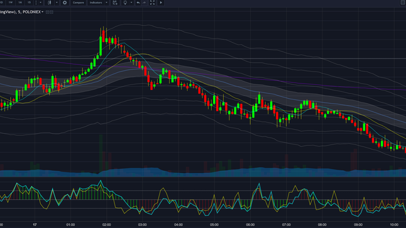Expand the chart style dropdown arrow

(x=57, y=3)
